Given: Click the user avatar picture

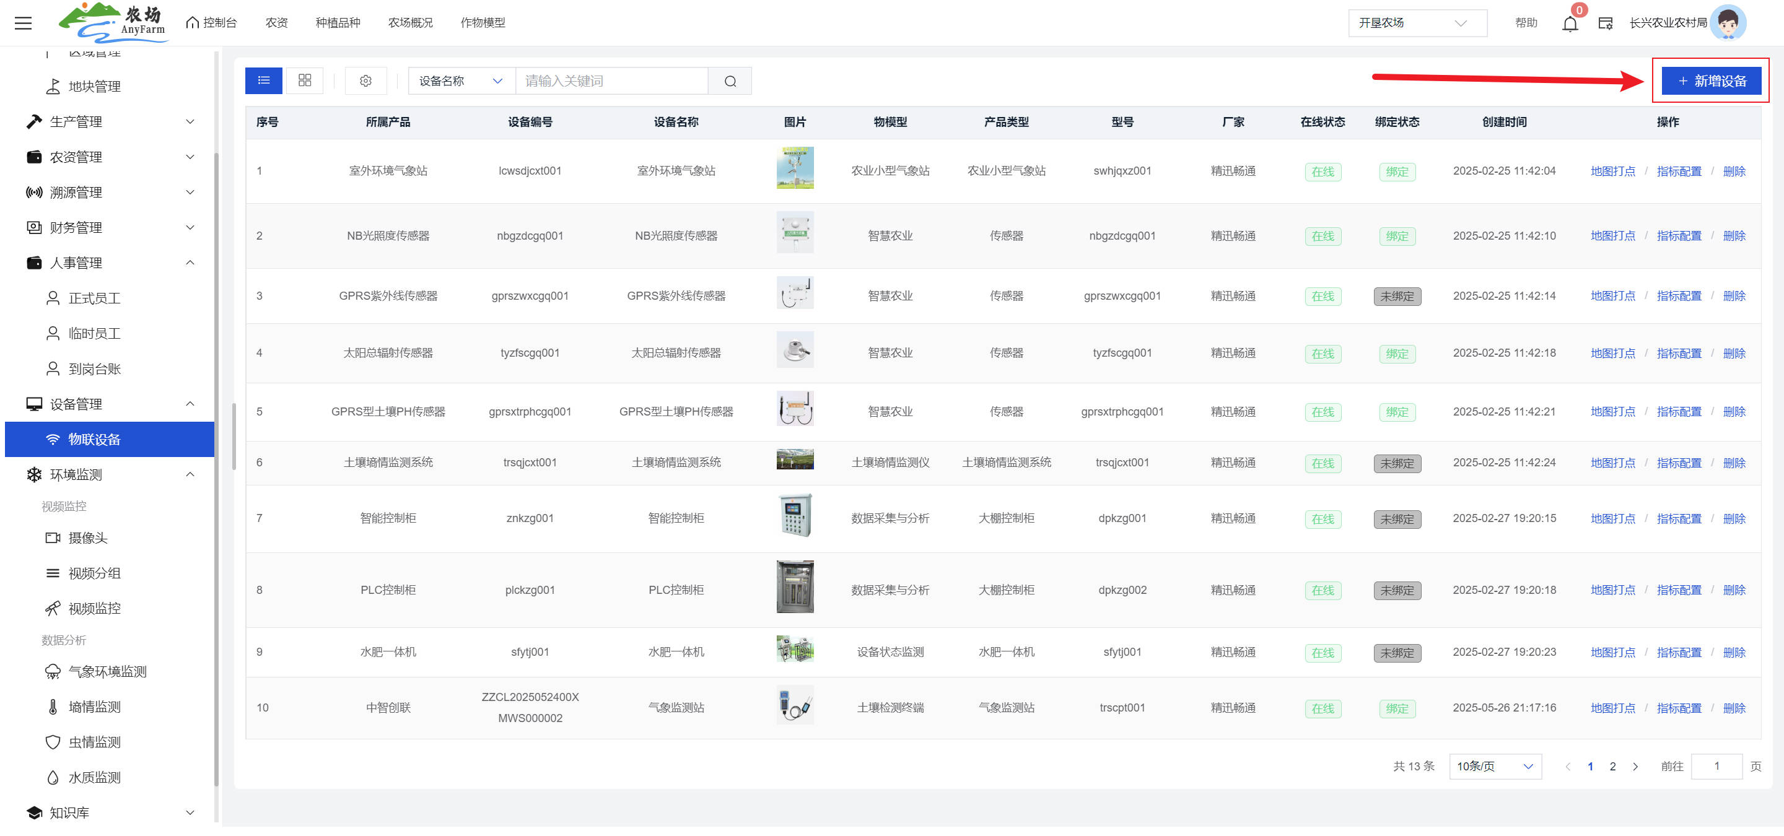Looking at the screenshot, I should click(1728, 23).
